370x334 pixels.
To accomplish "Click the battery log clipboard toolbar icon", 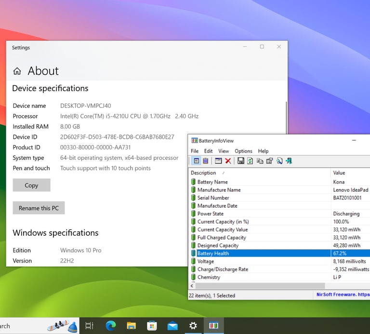I will point(206,161).
